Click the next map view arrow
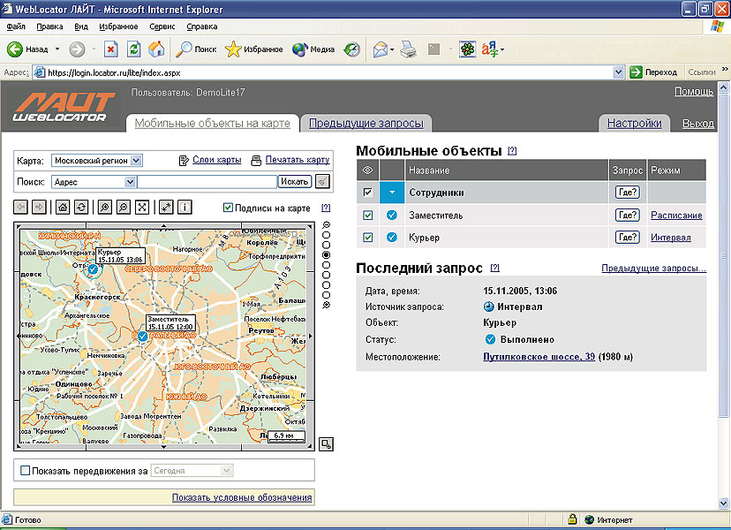731x530 pixels. pos(39,207)
